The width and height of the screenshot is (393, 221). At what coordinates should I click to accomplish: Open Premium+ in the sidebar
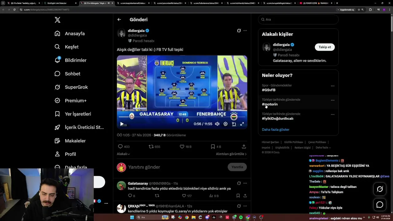[70, 100]
